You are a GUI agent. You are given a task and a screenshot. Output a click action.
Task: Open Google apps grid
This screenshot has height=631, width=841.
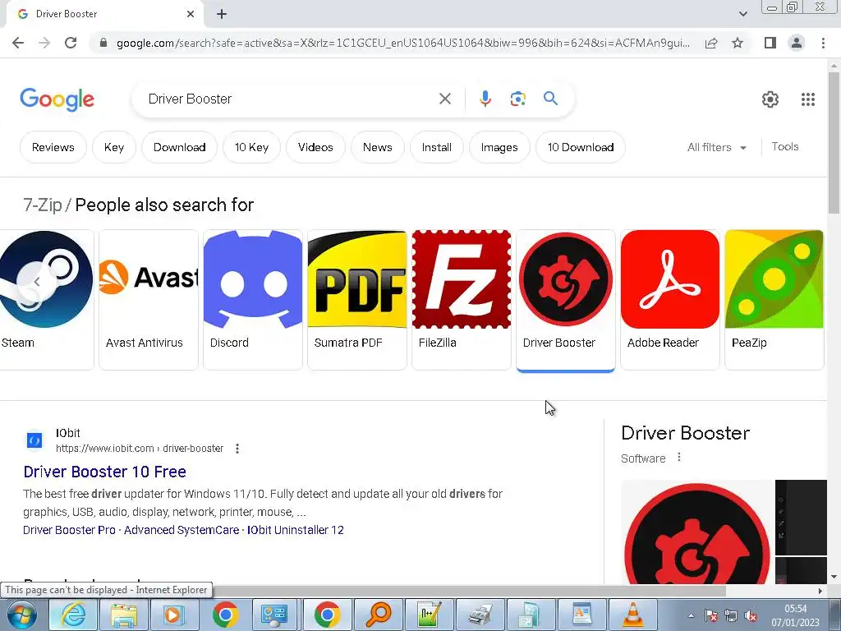click(x=808, y=99)
